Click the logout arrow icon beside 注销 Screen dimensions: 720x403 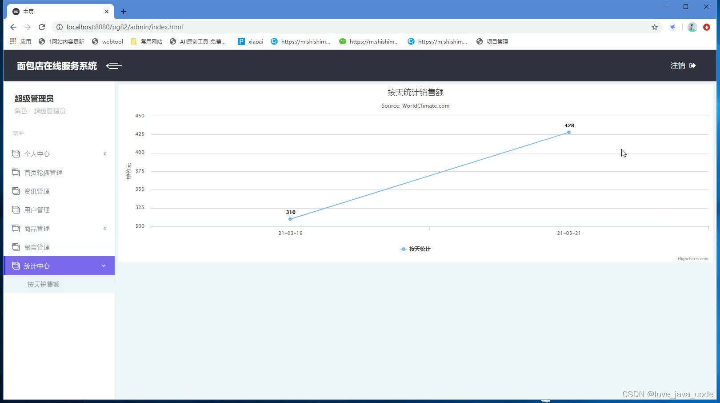(692, 66)
